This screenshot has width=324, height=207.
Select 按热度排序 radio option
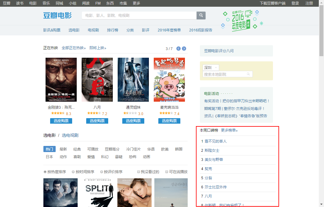[45, 172]
